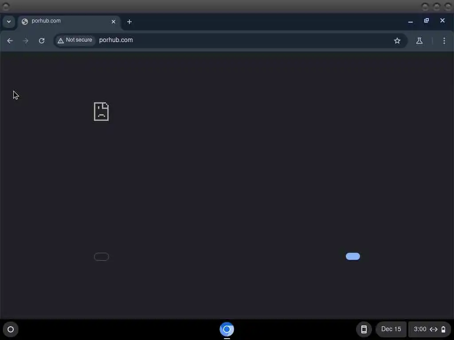The height and width of the screenshot is (340, 454).
Task: Click the Chromium icon in the shelf
Action: (227, 329)
